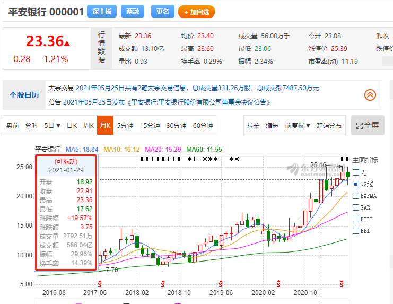Switch to 日K chart tab
Viewport: 393px width, 304px height.
[x=72, y=126]
